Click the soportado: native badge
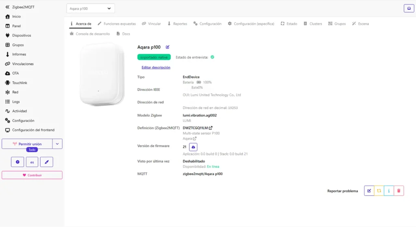Viewport: 416px width, 227px height. pos(154,57)
